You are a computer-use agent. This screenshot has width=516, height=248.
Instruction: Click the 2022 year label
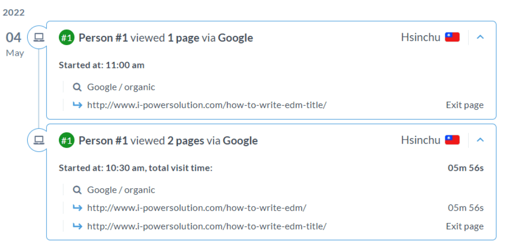(x=14, y=12)
